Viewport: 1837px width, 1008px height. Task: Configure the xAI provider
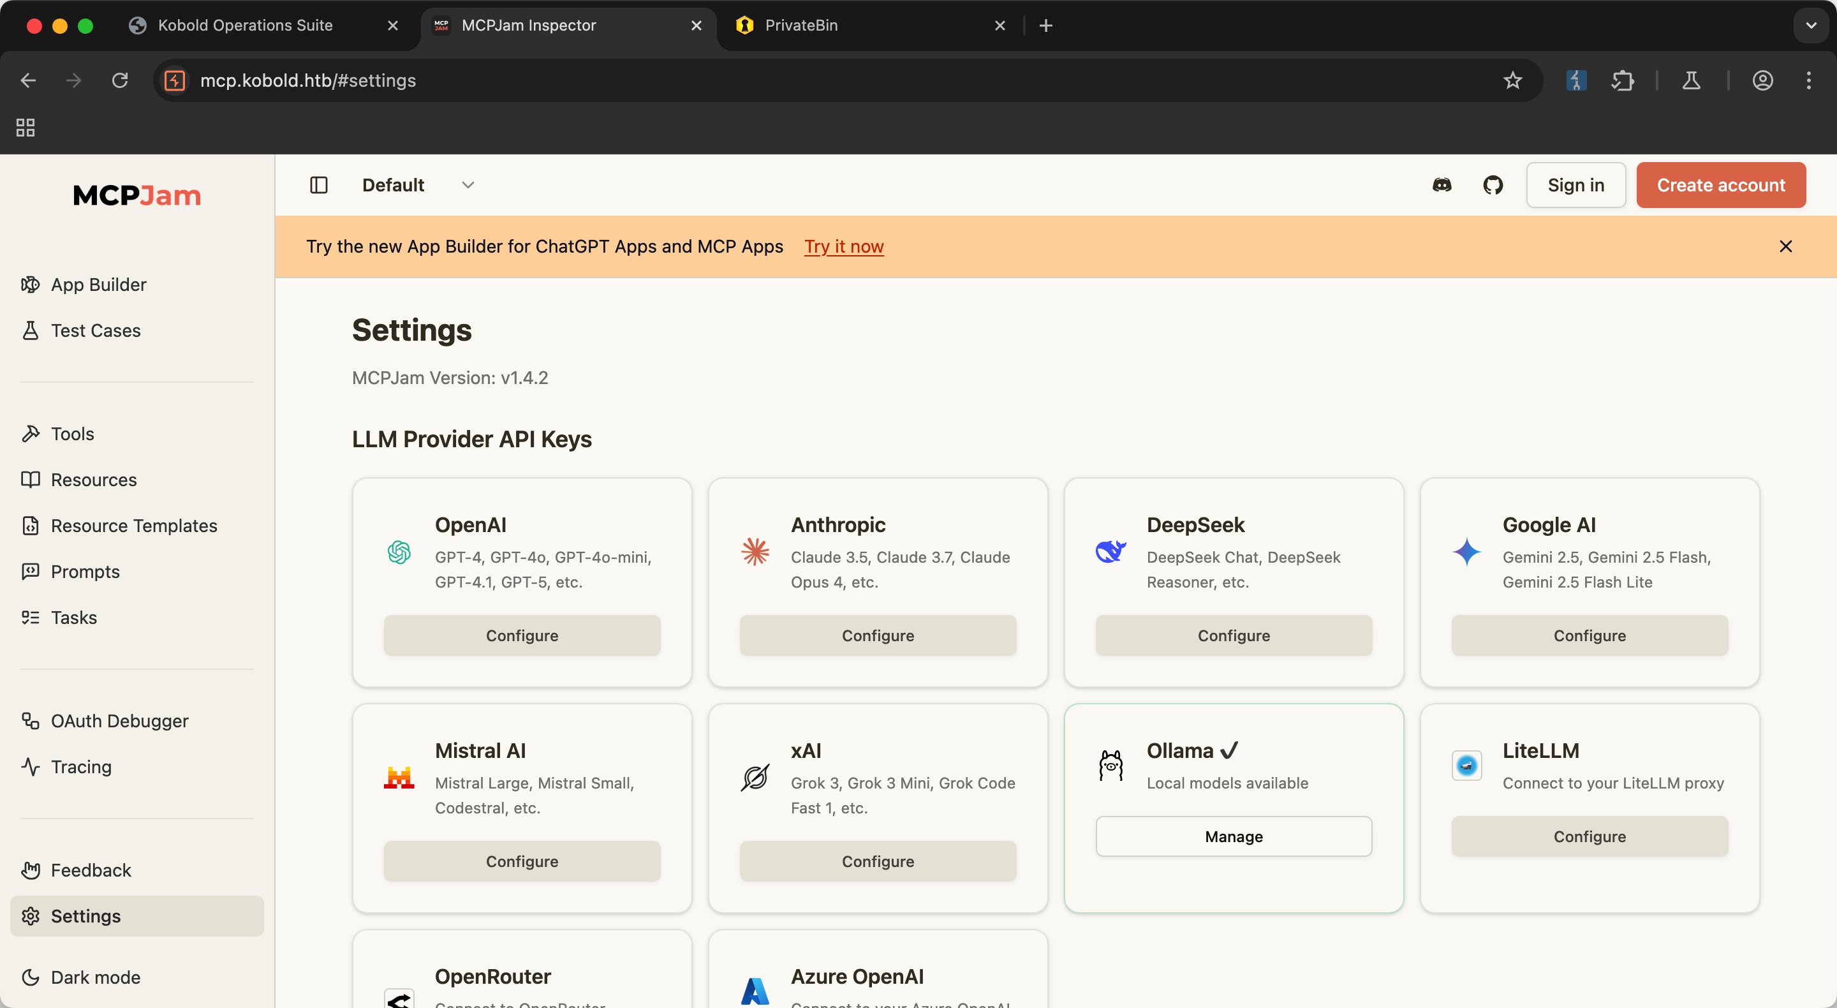pos(878,861)
